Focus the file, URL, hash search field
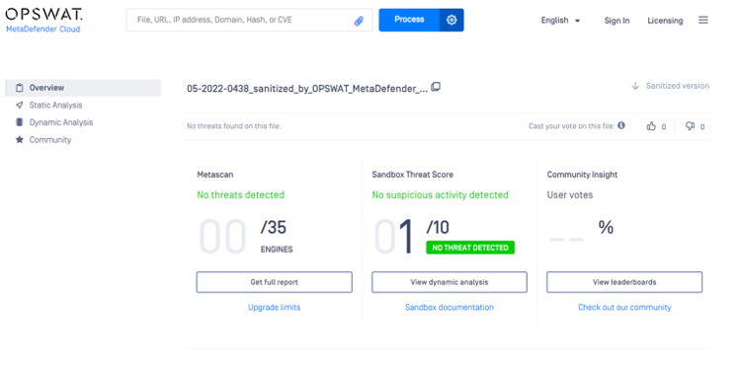Screen dimensions: 741x365 pyautogui.click(x=249, y=21)
